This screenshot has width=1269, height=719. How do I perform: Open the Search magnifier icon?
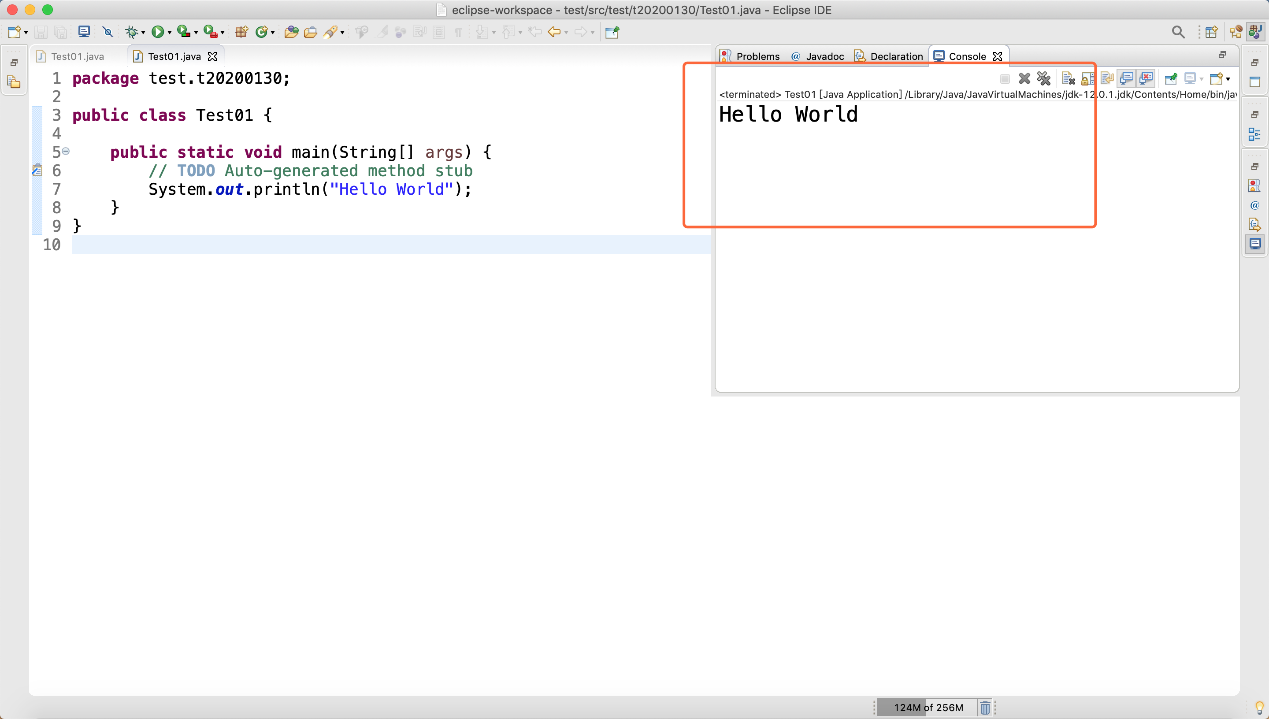pos(1178,32)
